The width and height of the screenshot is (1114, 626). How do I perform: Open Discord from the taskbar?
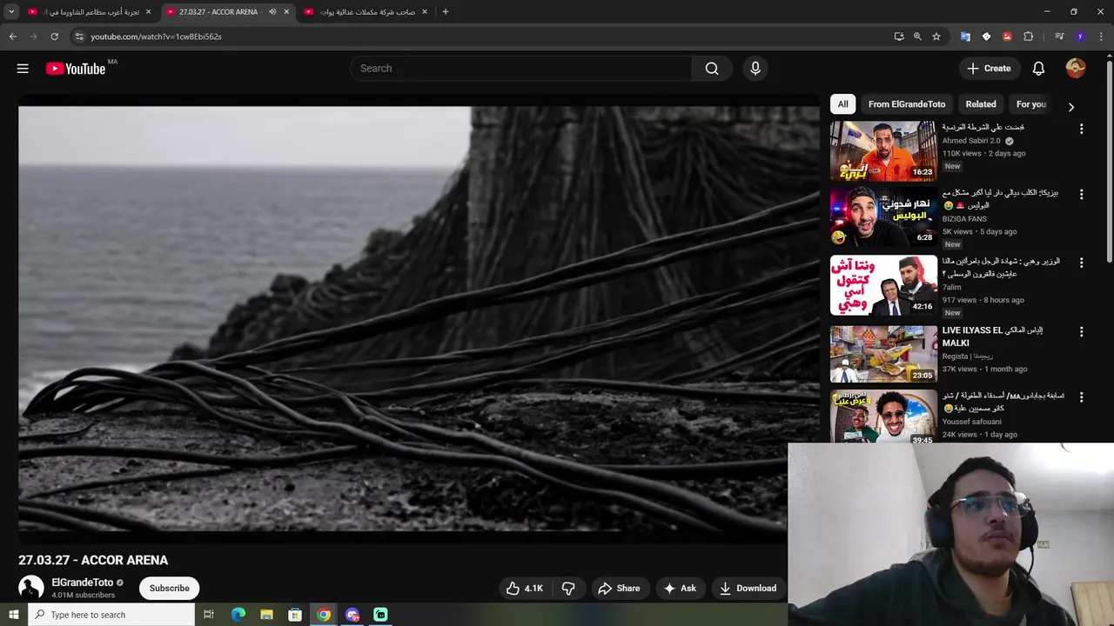[352, 615]
